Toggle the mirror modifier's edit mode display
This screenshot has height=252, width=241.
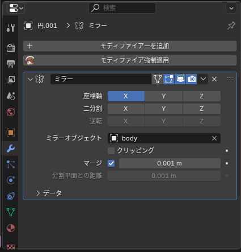[169, 79]
